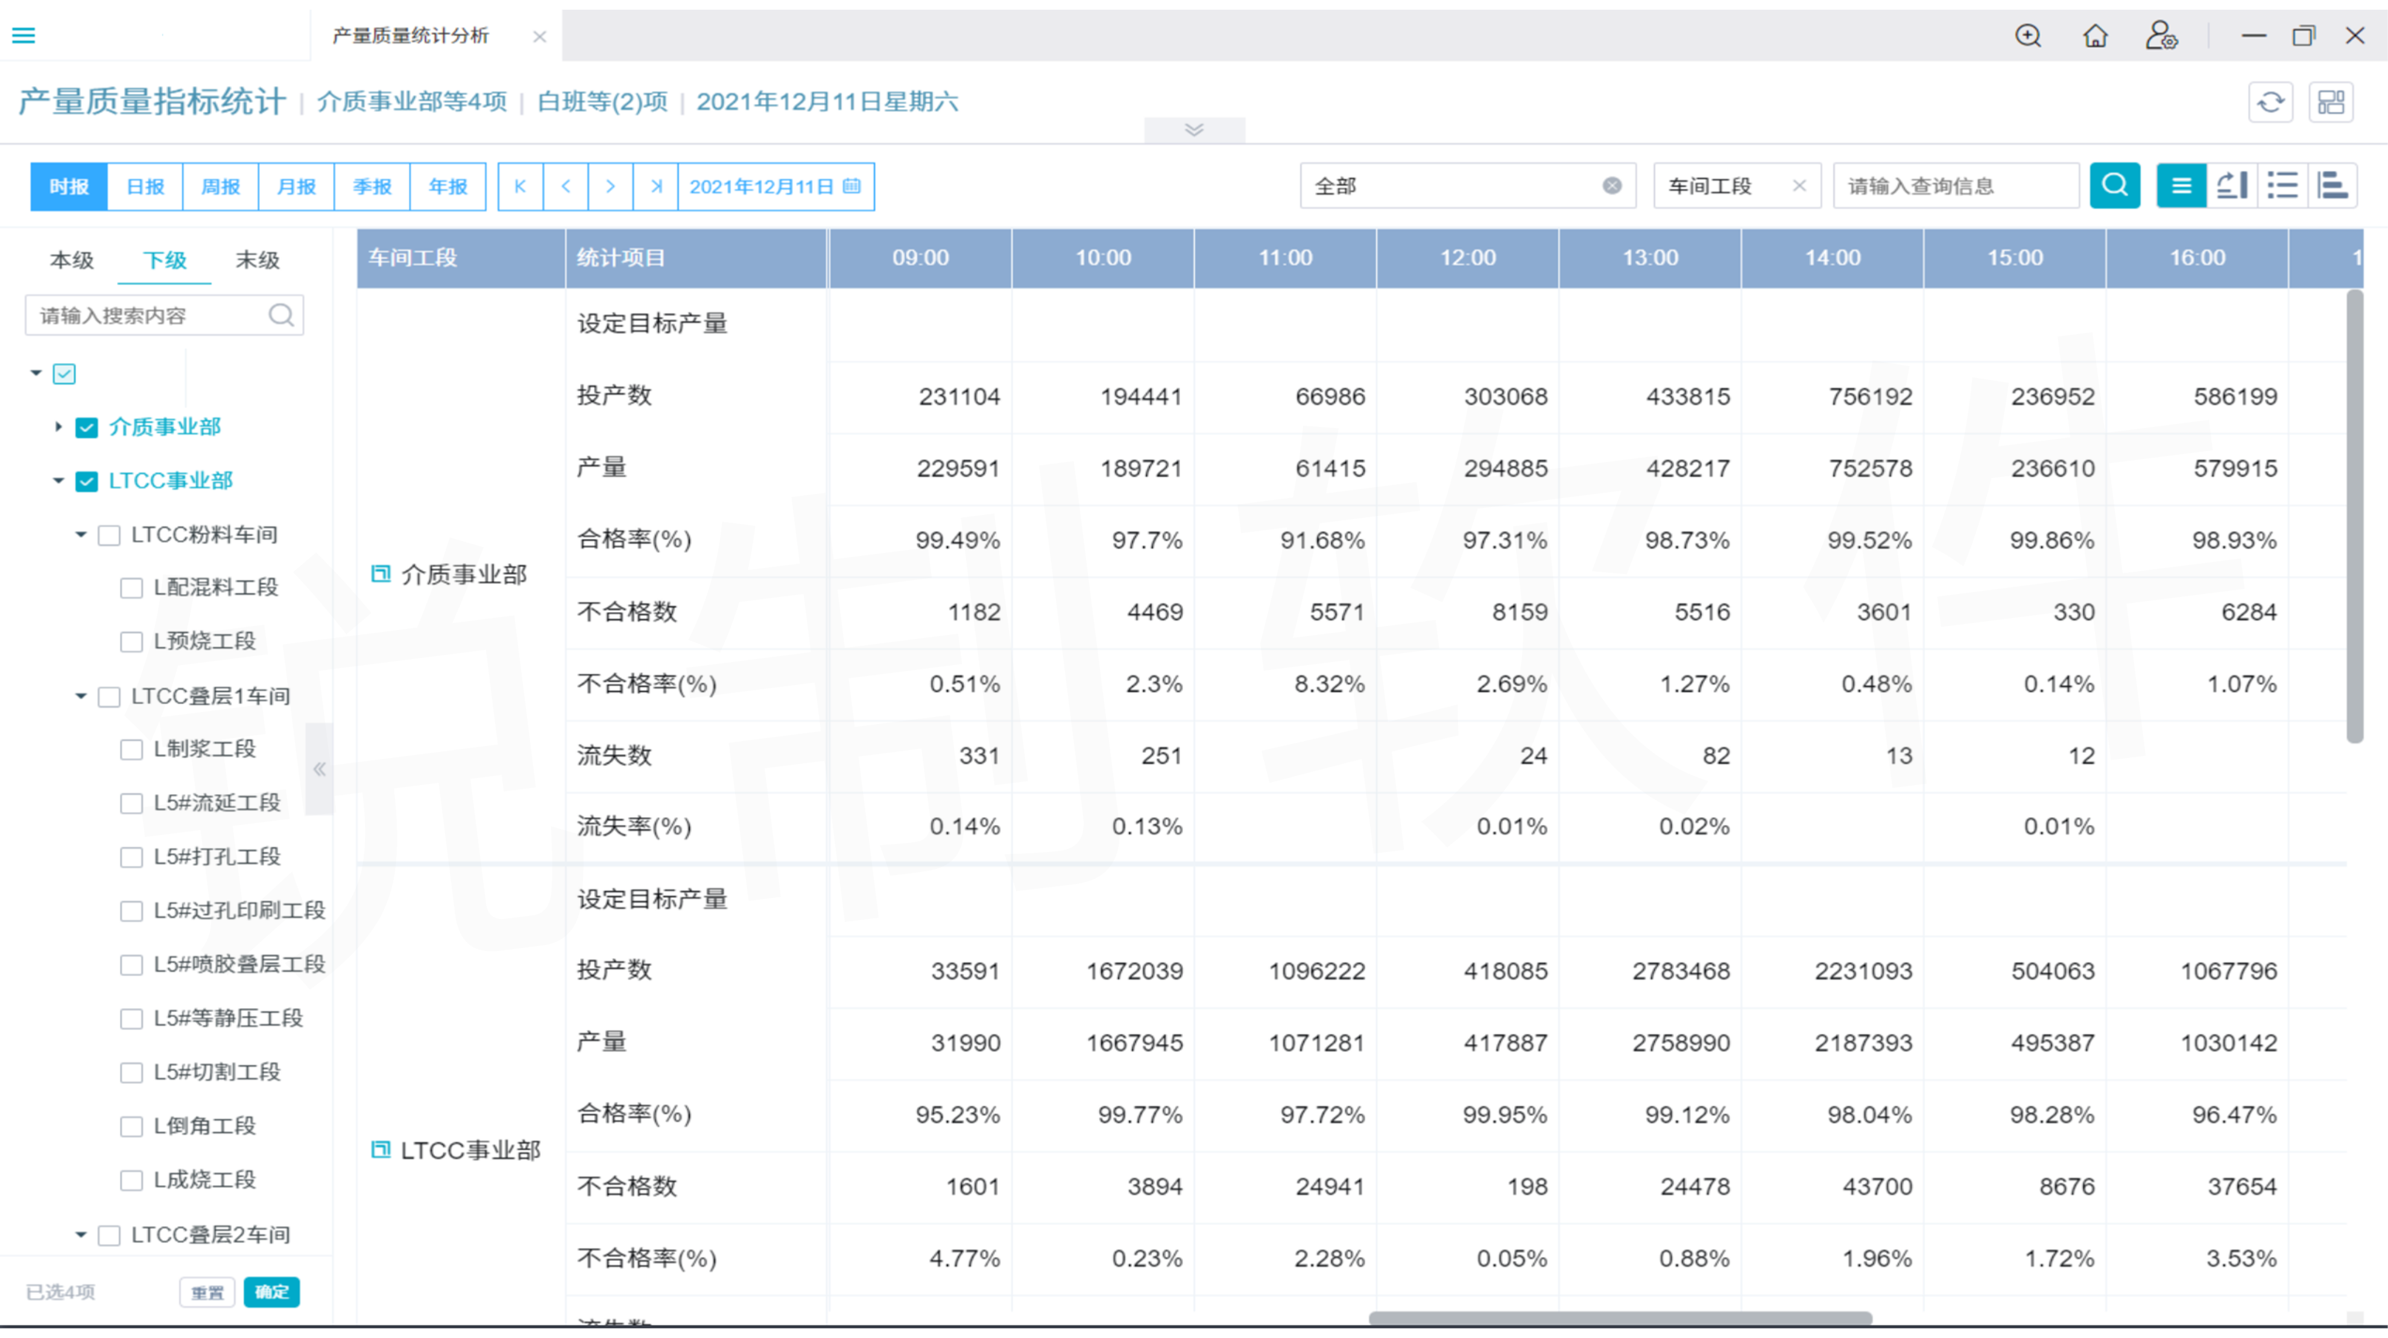Click the 确定 confirm button
Viewport: 2388px width, 1338px height.
tap(271, 1292)
